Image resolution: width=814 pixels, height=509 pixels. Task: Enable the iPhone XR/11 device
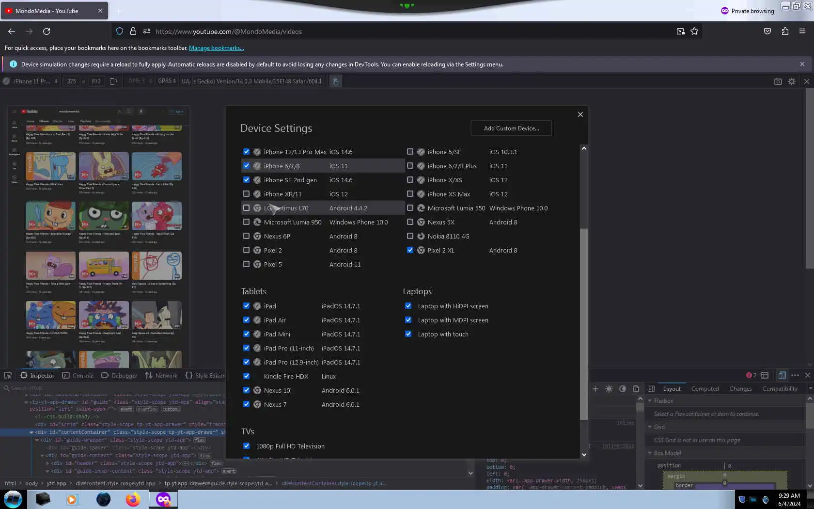pos(246,194)
